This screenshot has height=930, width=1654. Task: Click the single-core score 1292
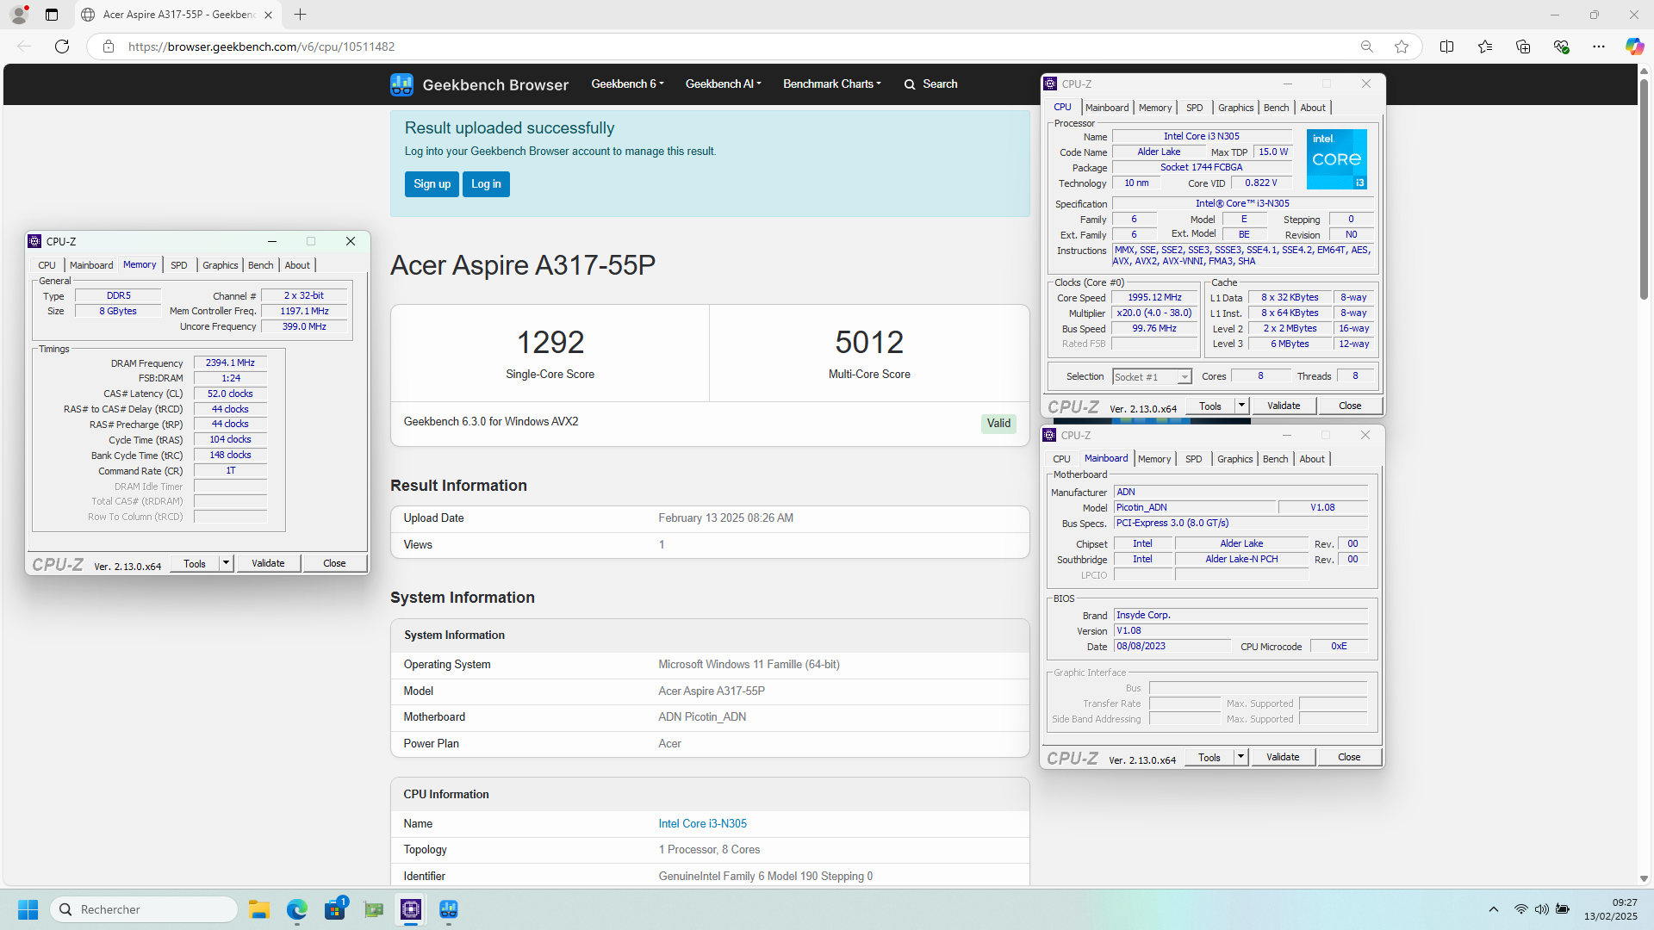click(x=550, y=343)
